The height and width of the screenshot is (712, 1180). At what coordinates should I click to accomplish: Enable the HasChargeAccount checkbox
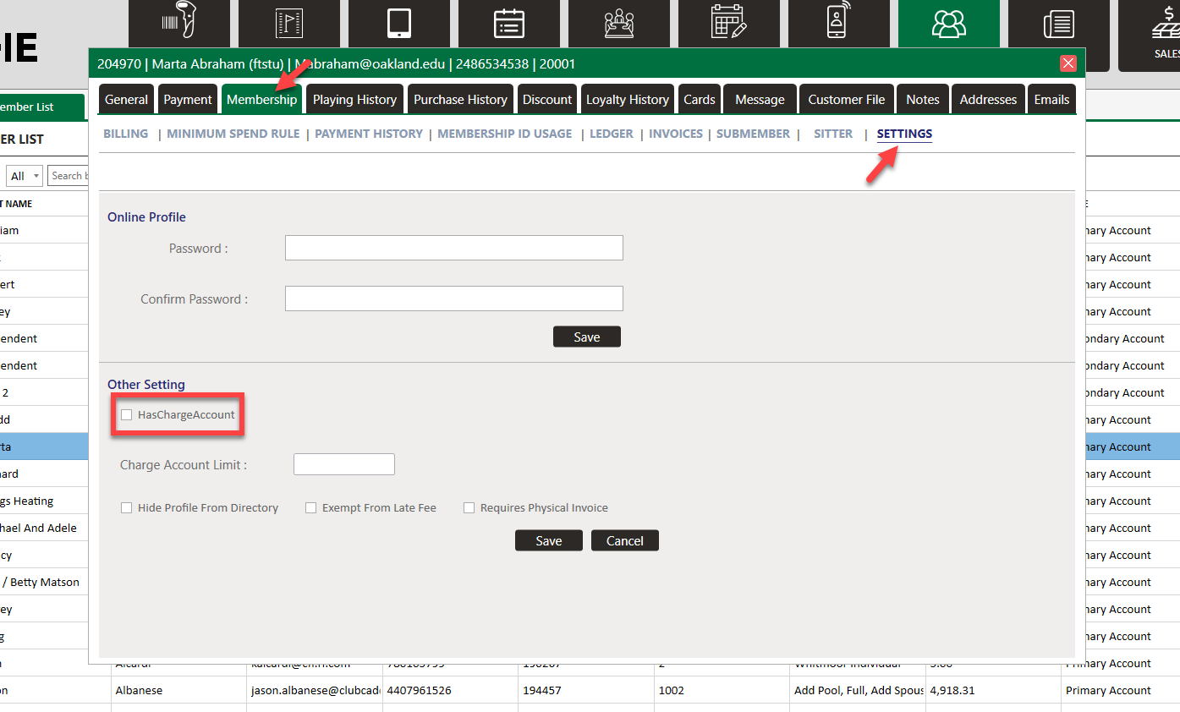coord(127,415)
